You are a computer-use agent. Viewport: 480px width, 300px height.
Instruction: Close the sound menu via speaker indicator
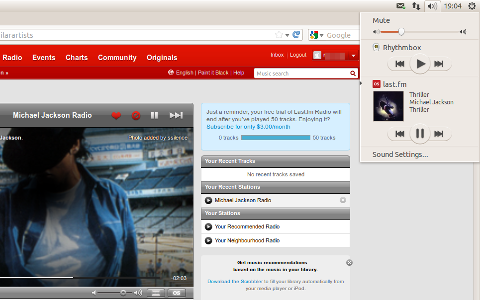coord(432,6)
